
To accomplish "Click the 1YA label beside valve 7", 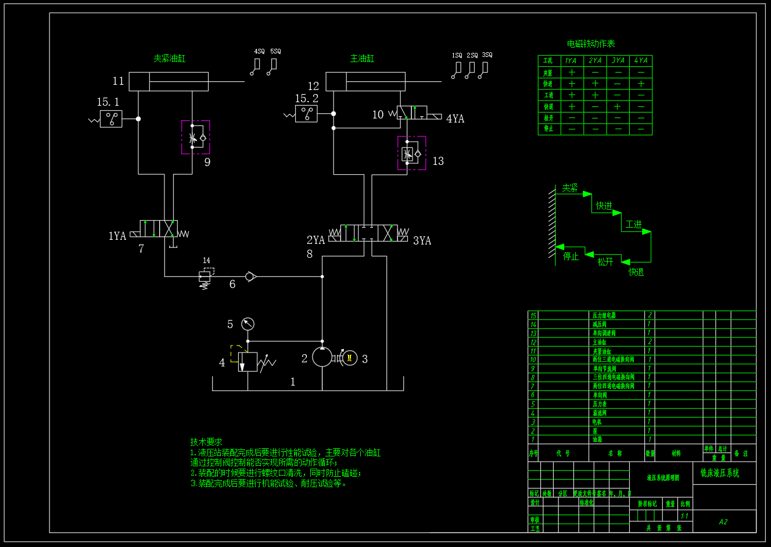I will pyautogui.click(x=117, y=236).
